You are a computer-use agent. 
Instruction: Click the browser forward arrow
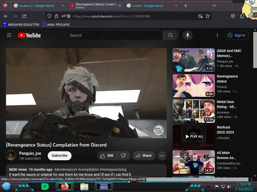click(x=15, y=16)
